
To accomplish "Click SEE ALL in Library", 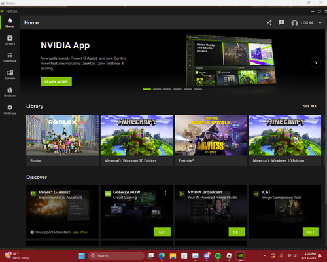I will [310, 106].
